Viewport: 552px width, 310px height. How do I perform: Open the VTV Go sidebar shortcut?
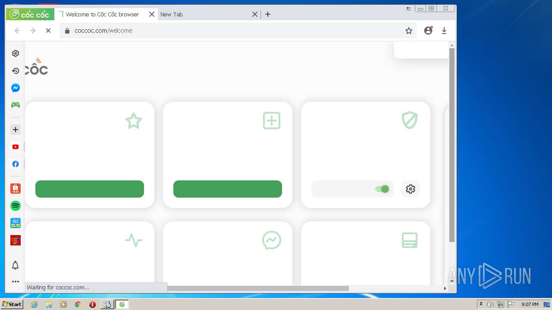click(16, 240)
